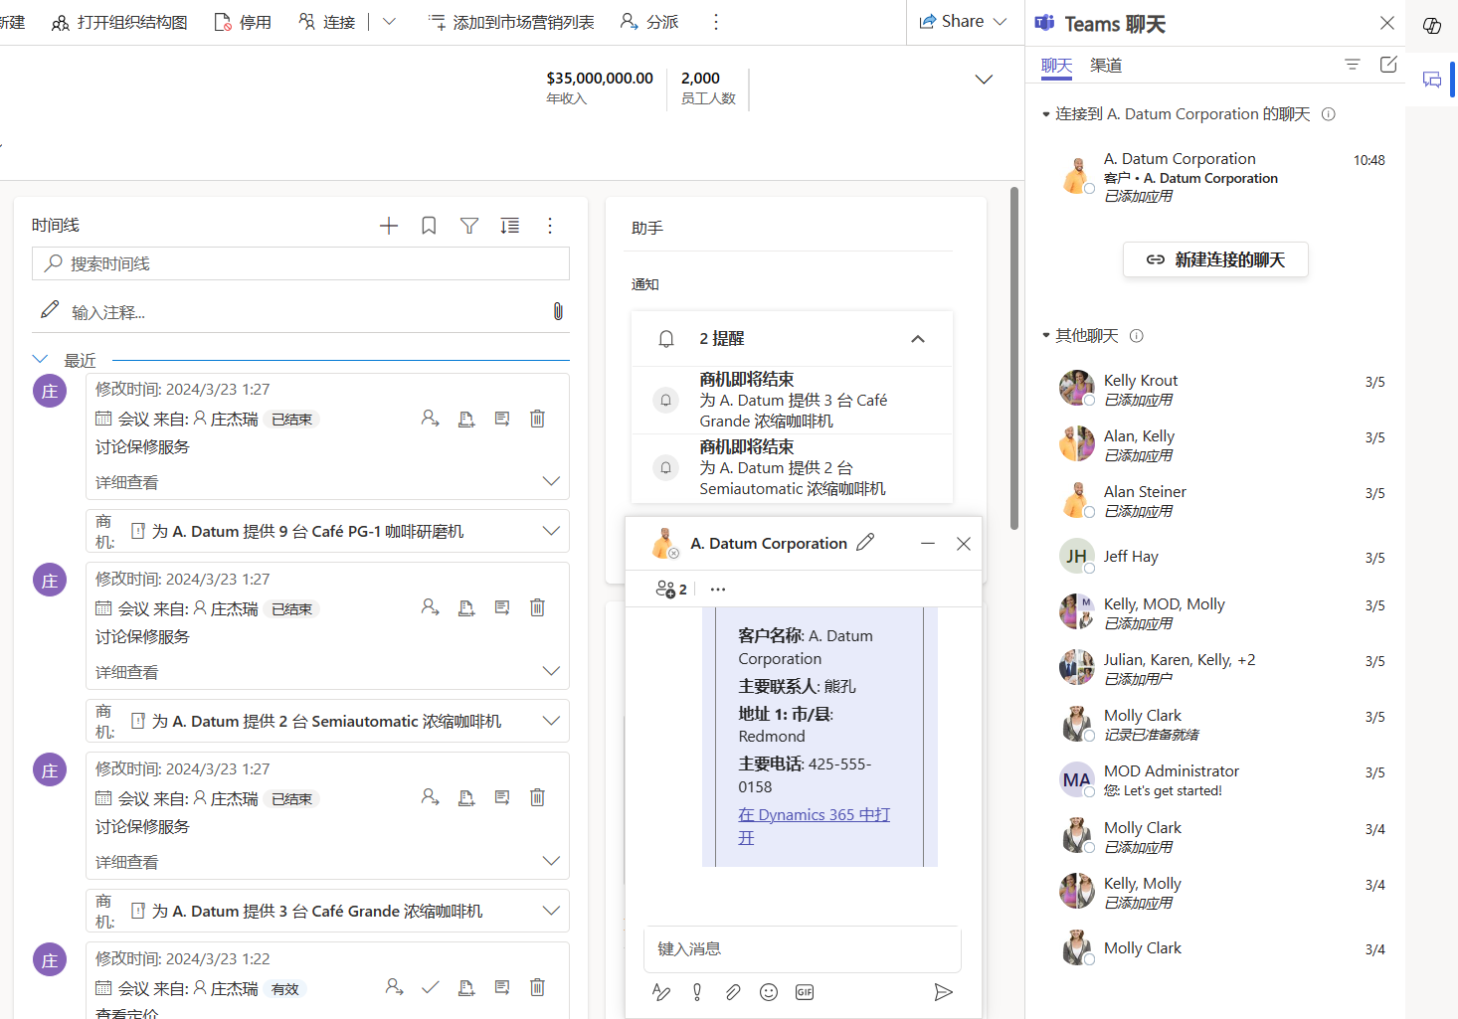Click the 搜索时间线 search field
The image size is (1458, 1019).
(300, 263)
